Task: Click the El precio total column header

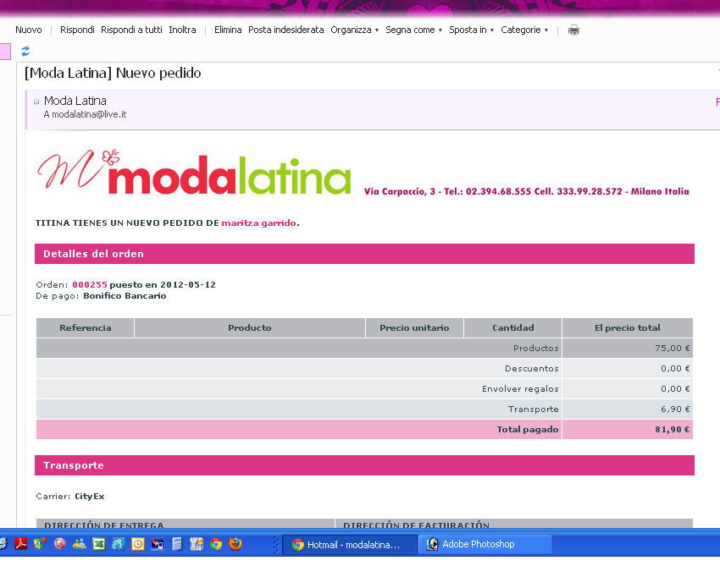Action: click(627, 327)
